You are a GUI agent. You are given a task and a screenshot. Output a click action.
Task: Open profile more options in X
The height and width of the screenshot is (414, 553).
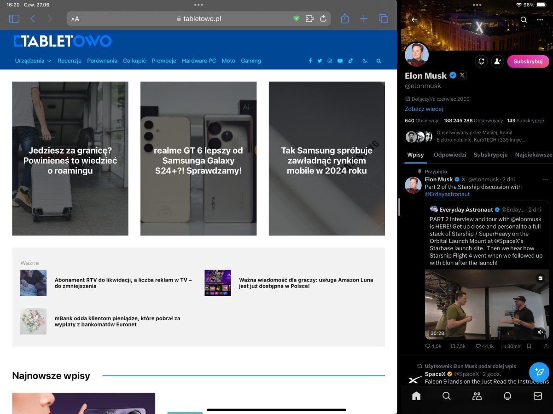540,20
